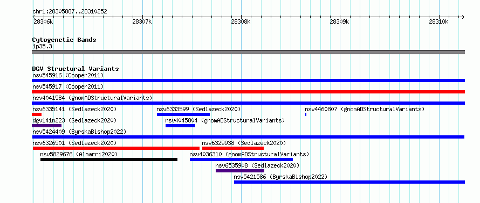Image resolution: width=480 pixels, height=203 pixels.
Task: Open the nsv4036310 (gnomADStructuralVariants) label
Action: coord(249,154)
